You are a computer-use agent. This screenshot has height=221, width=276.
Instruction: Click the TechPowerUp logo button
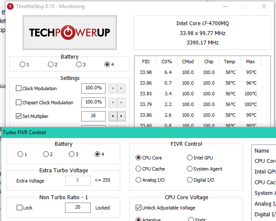coord(70,33)
